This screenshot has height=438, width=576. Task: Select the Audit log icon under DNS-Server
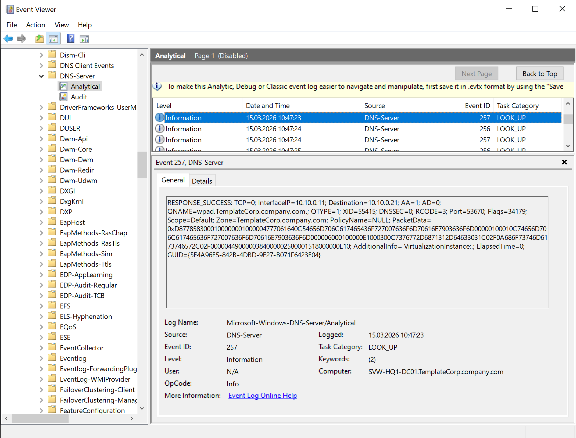[63, 97]
